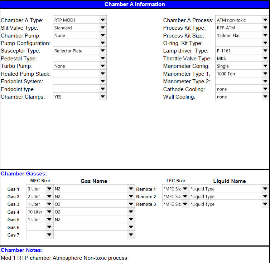
Task: Expand the Slit Valve Type dropdown
Action: click(103, 28)
